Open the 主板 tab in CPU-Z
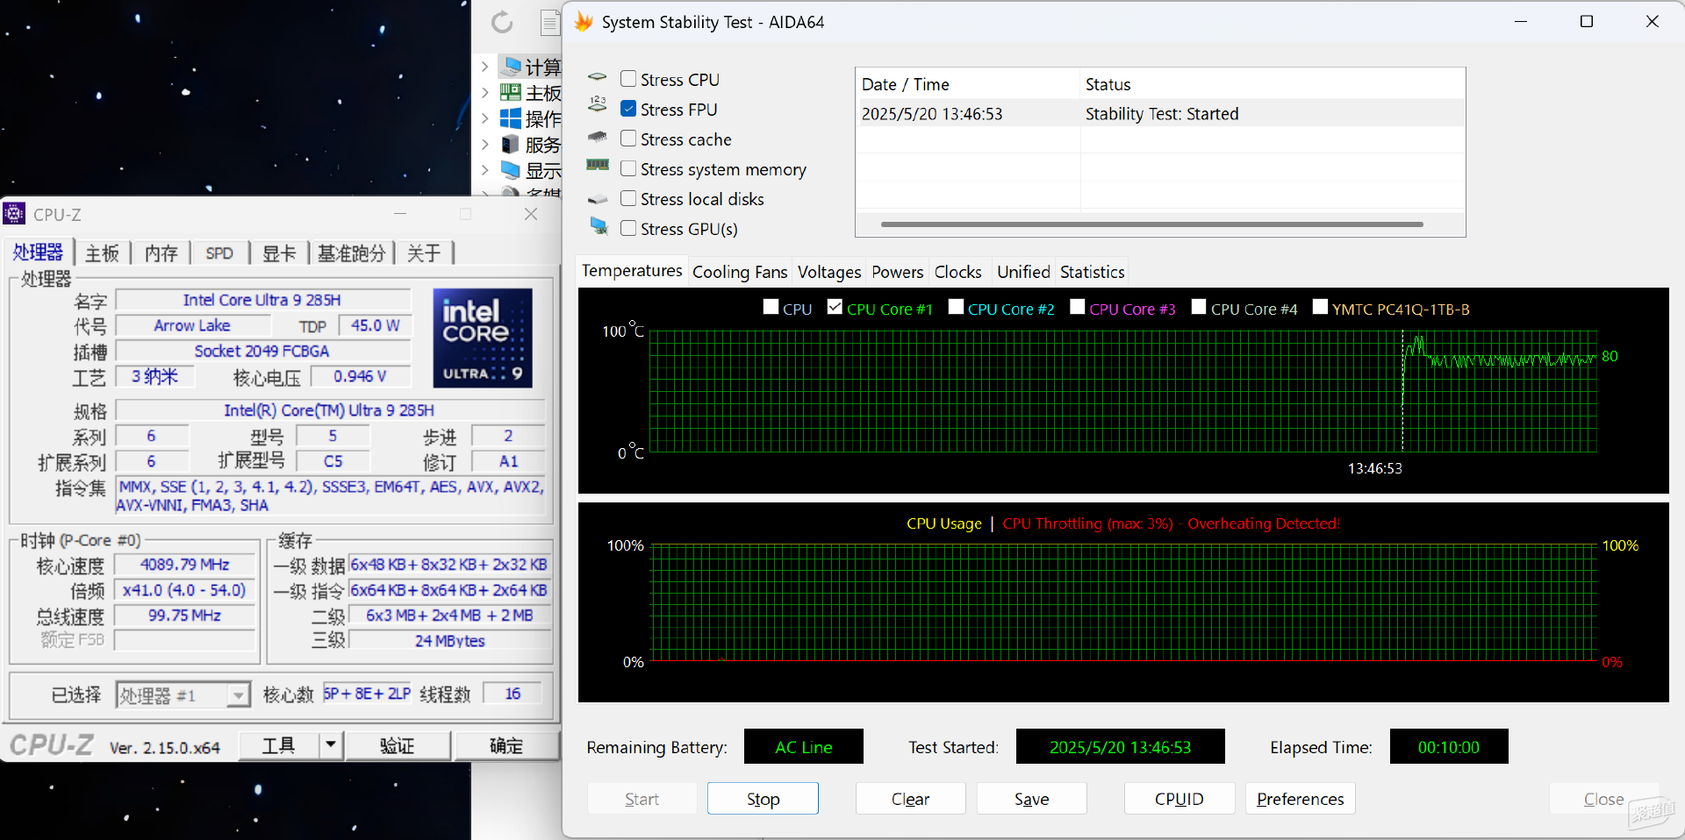This screenshot has height=840, width=1685. [102, 253]
